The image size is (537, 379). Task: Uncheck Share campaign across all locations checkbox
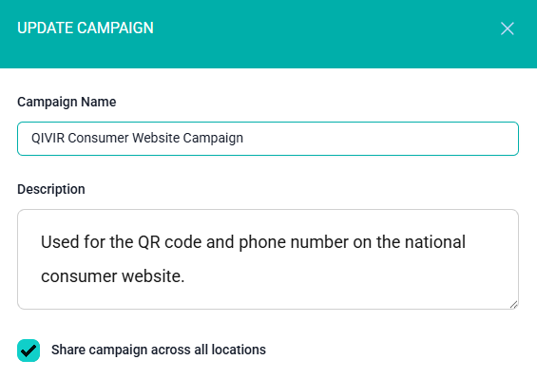click(x=29, y=351)
